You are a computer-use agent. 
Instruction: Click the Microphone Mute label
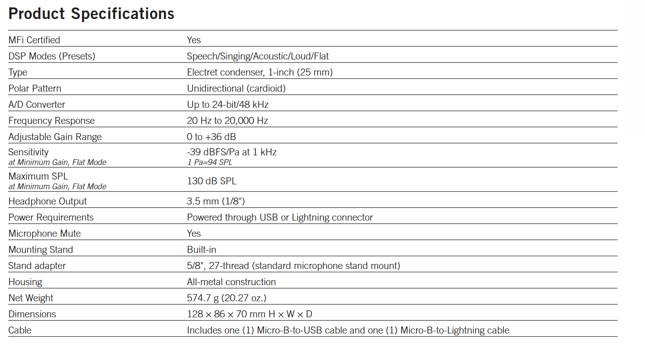[44, 234]
